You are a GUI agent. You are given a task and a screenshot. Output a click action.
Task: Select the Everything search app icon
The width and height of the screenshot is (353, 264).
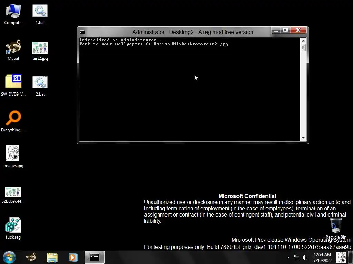pyautogui.click(x=13, y=121)
